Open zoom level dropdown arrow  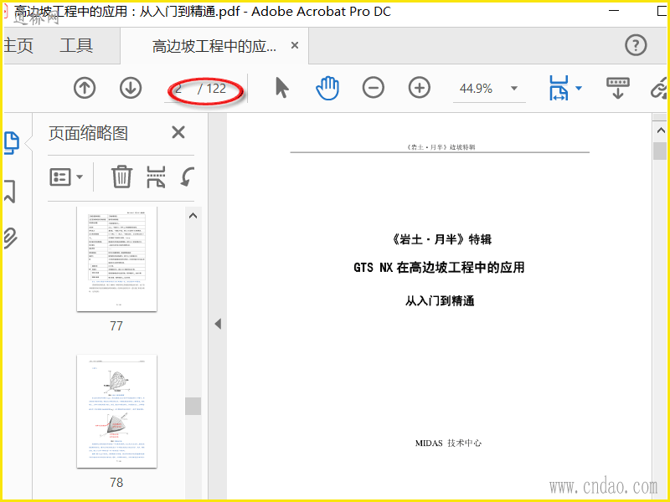(514, 89)
